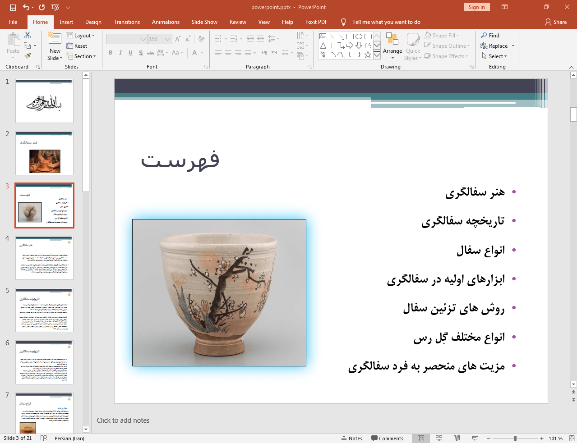Insert a star shape from gallery
Image resolution: width=577 pixels, height=443 pixels.
click(x=368, y=55)
